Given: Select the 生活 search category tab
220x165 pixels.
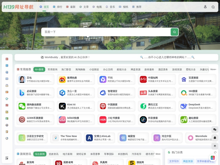Looking at the screenshot, I should coord(134,24).
